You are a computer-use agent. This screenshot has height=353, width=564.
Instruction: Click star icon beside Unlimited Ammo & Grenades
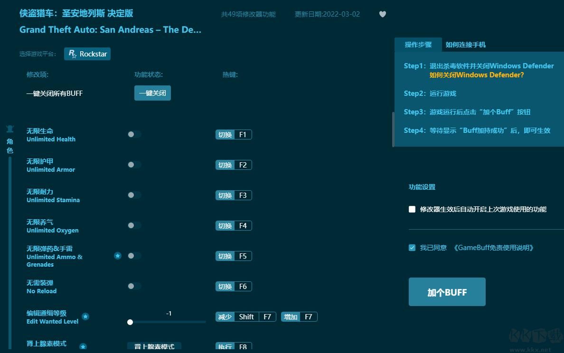(118, 256)
